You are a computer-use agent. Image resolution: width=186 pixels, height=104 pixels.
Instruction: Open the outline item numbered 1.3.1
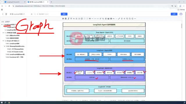(12, 35)
